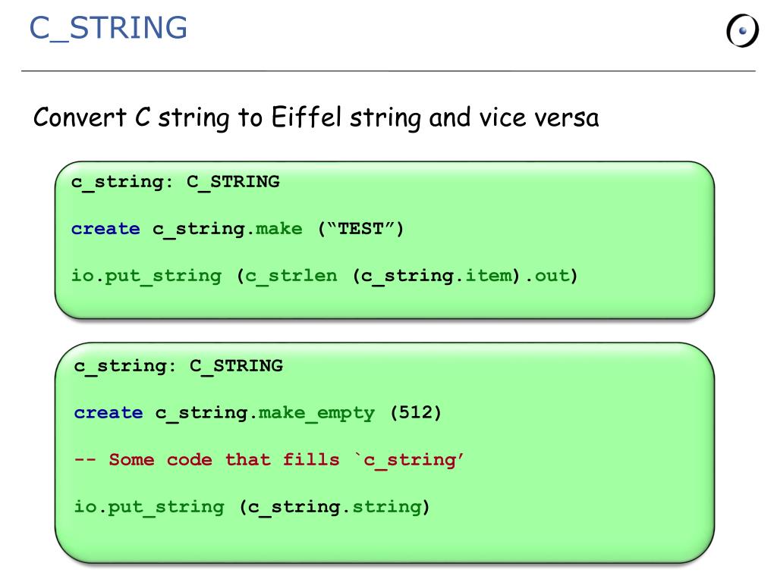777x582 pixels.
Task: Select the green item feature name
Action: coord(488,275)
